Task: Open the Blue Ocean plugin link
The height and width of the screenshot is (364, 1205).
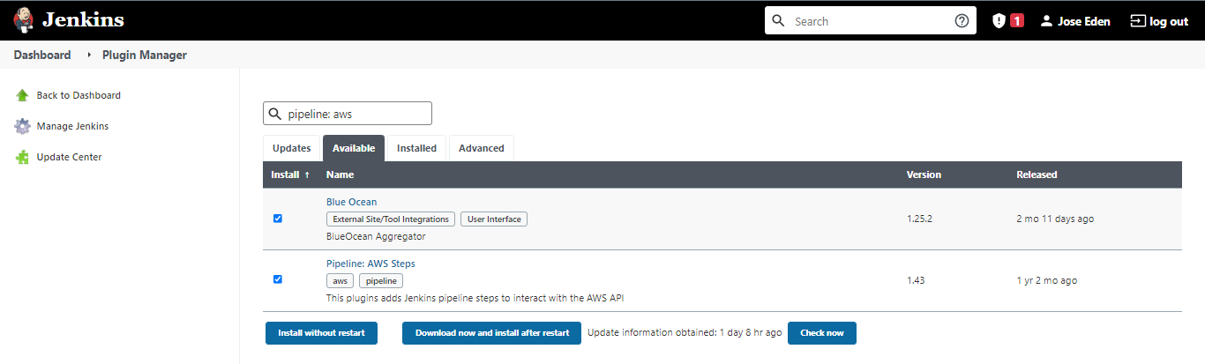Action: [x=351, y=202]
